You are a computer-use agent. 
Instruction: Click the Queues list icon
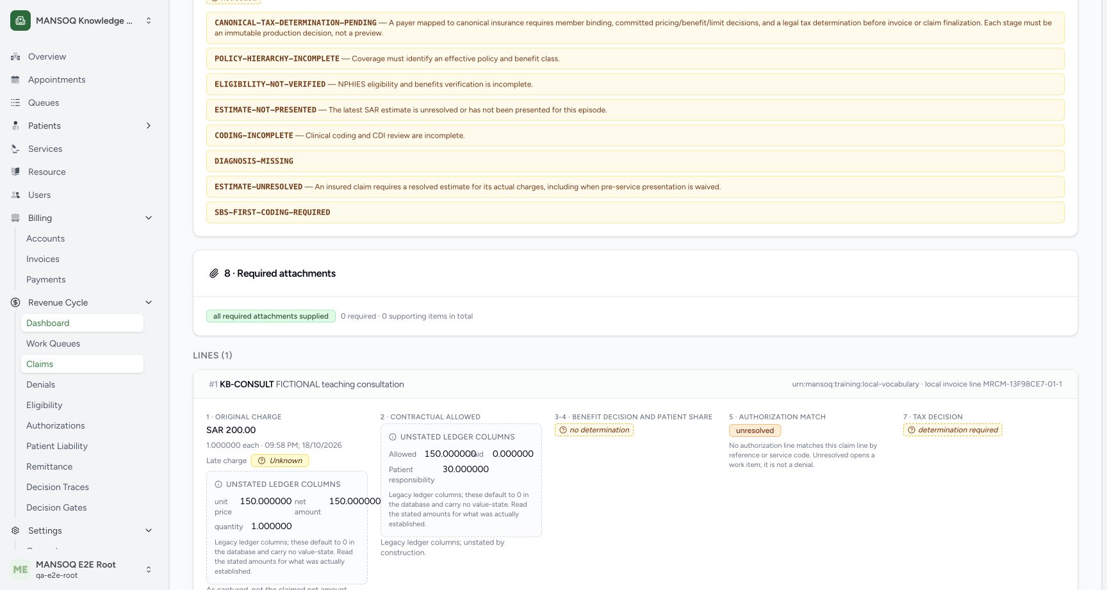15,102
